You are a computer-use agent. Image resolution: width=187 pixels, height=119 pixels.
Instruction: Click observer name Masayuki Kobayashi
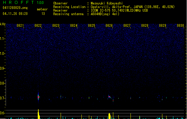107,3
